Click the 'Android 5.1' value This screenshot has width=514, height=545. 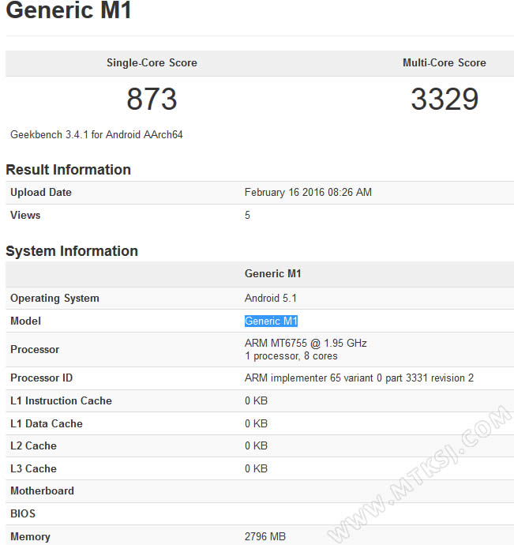(271, 299)
